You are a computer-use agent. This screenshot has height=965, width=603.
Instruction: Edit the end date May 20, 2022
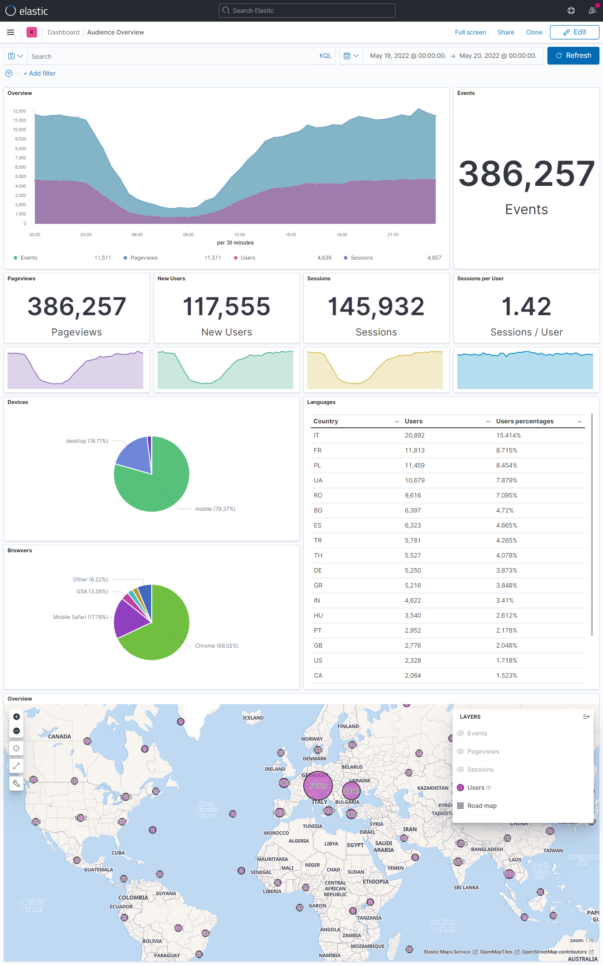498,56
